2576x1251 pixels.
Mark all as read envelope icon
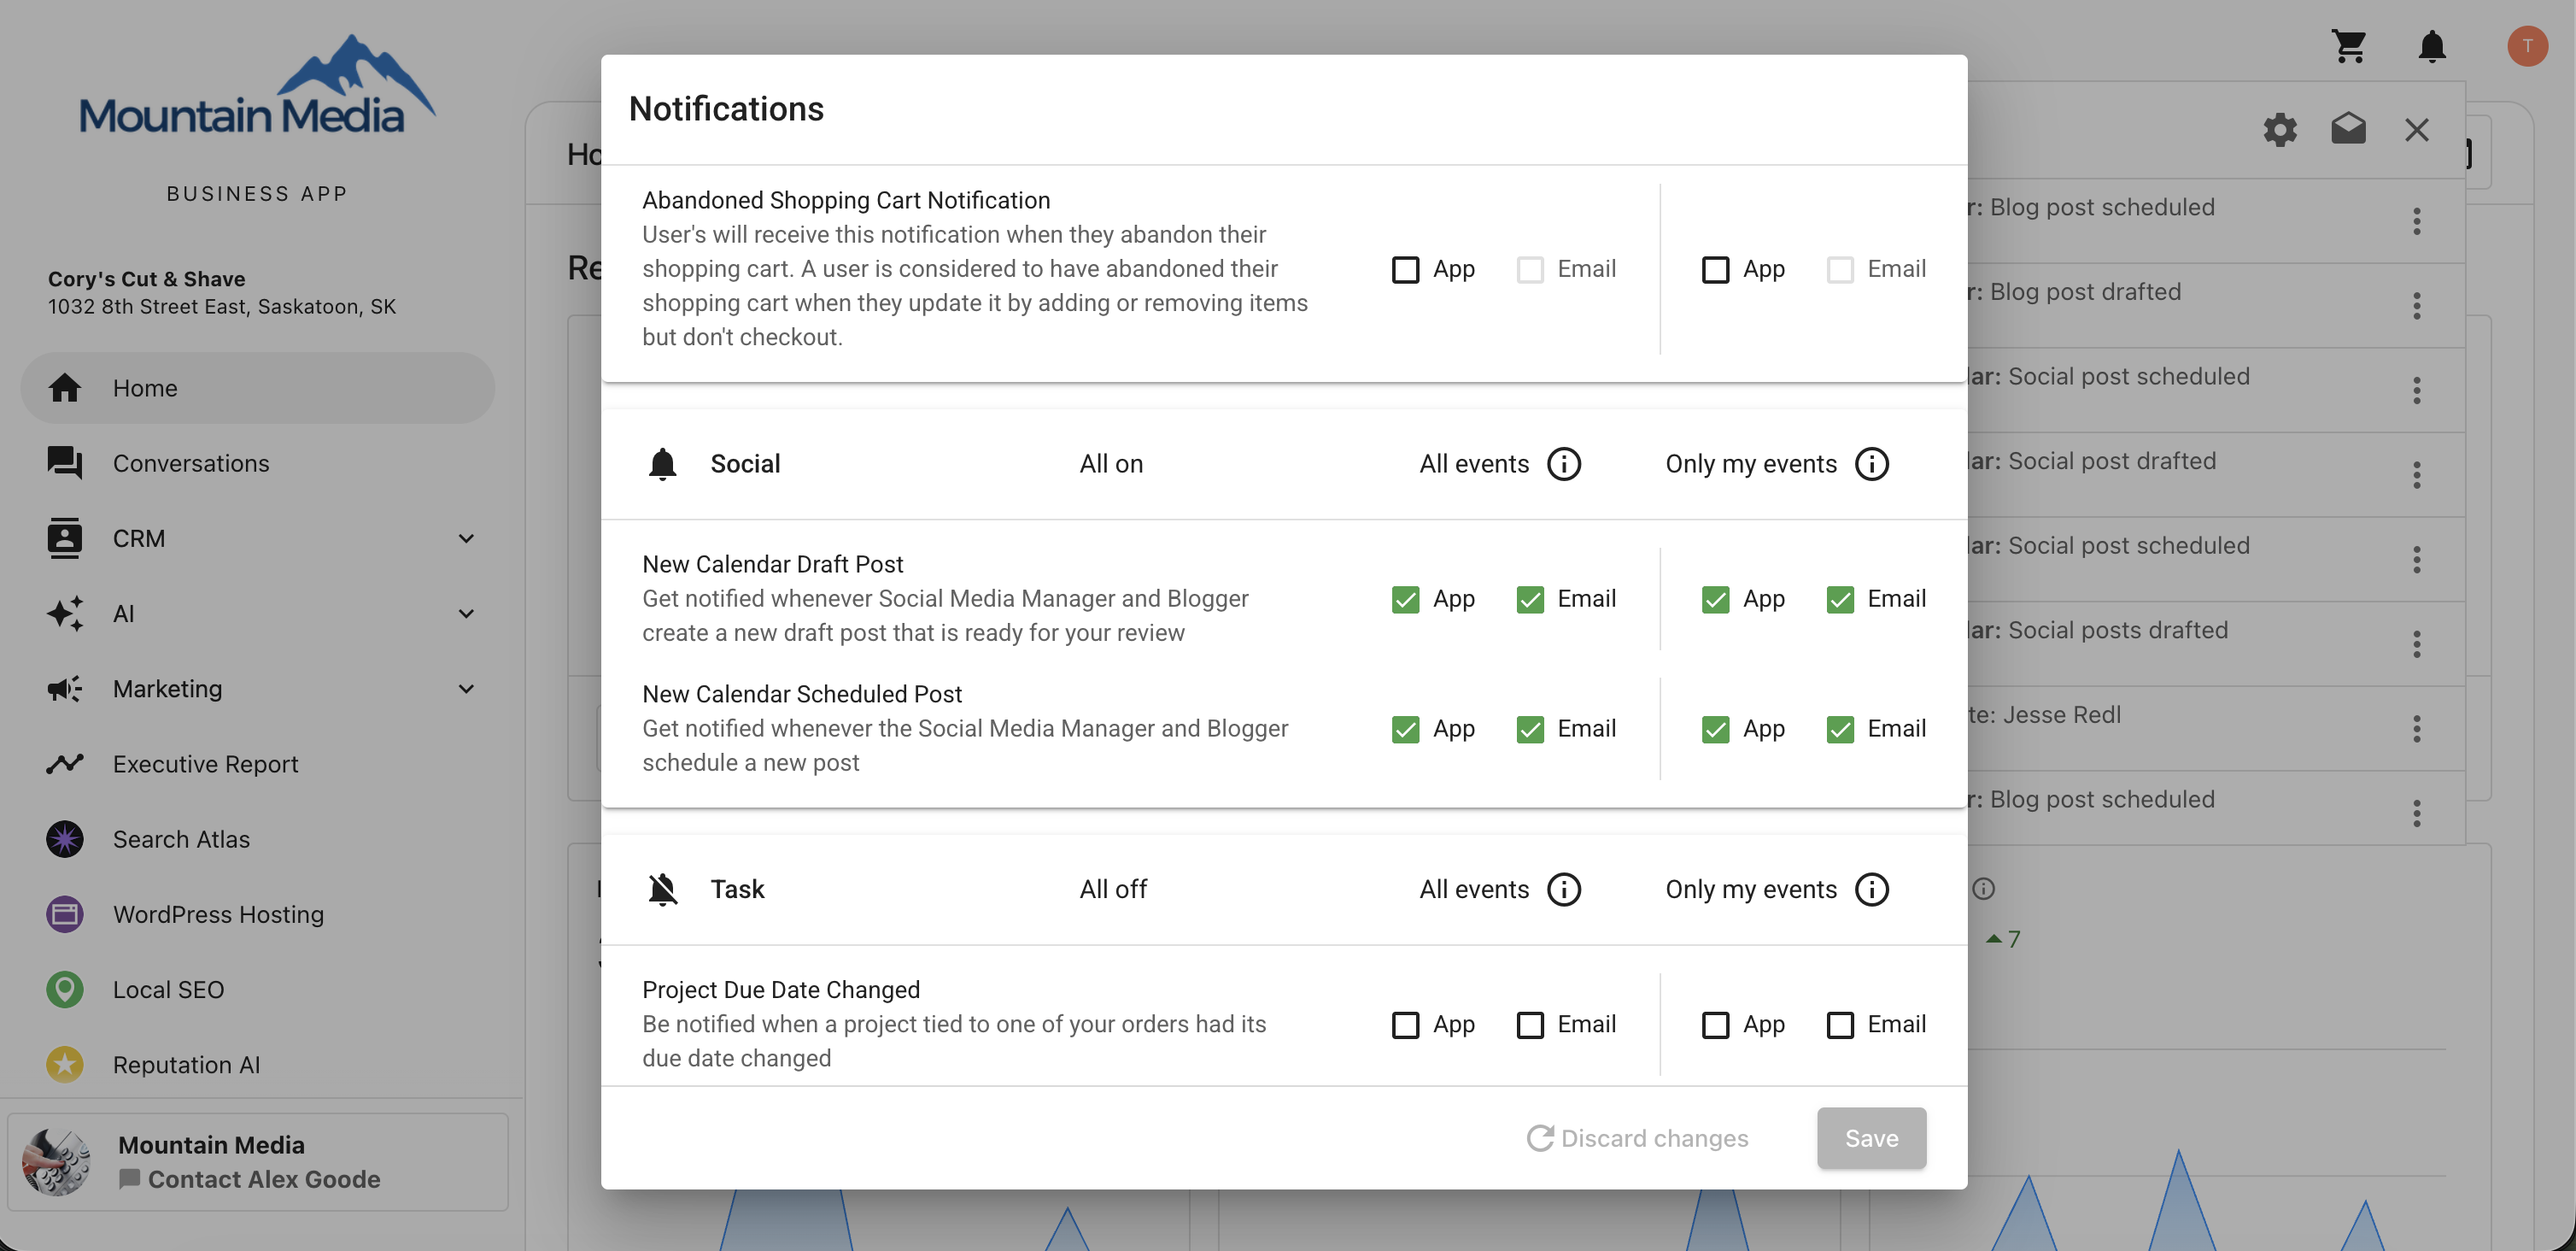(2348, 129)
